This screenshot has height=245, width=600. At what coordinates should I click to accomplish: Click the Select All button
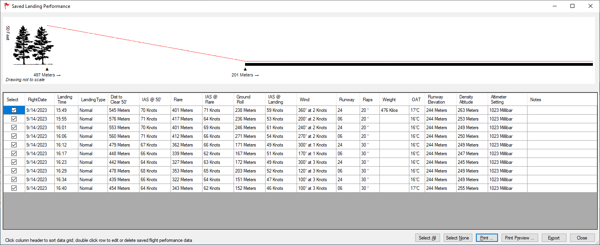427,238
